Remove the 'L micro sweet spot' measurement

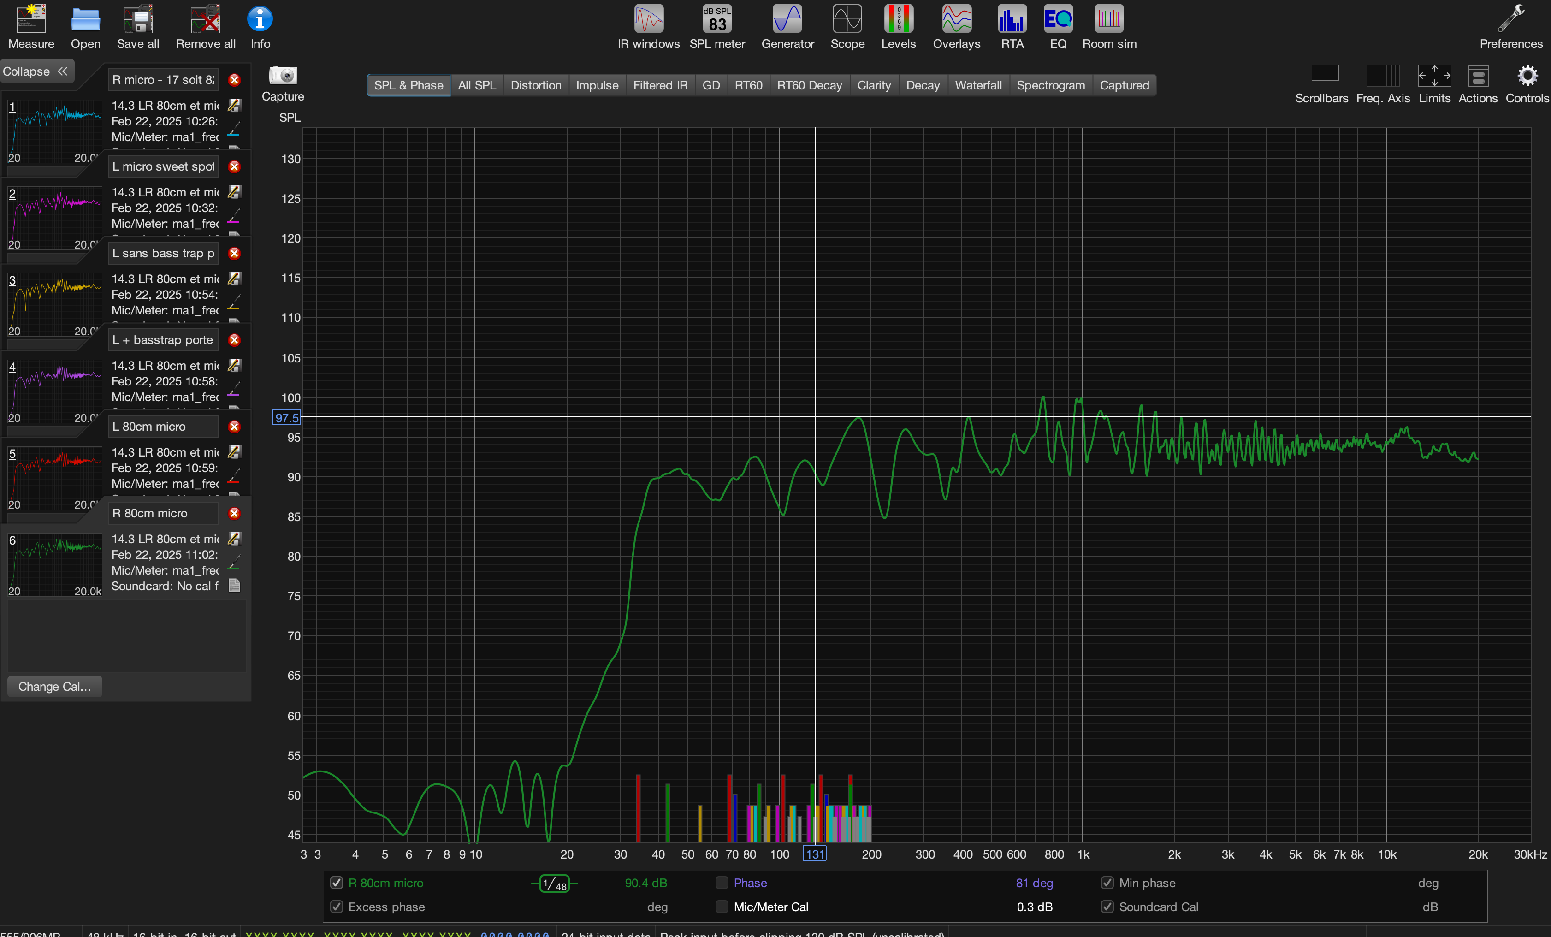coord(234,167)
